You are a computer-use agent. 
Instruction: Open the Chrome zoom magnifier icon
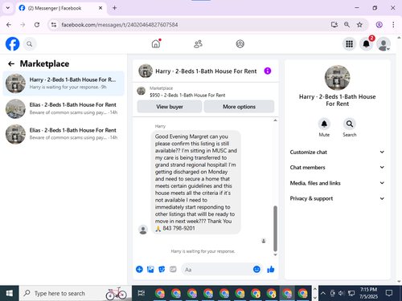pos(347,25)
